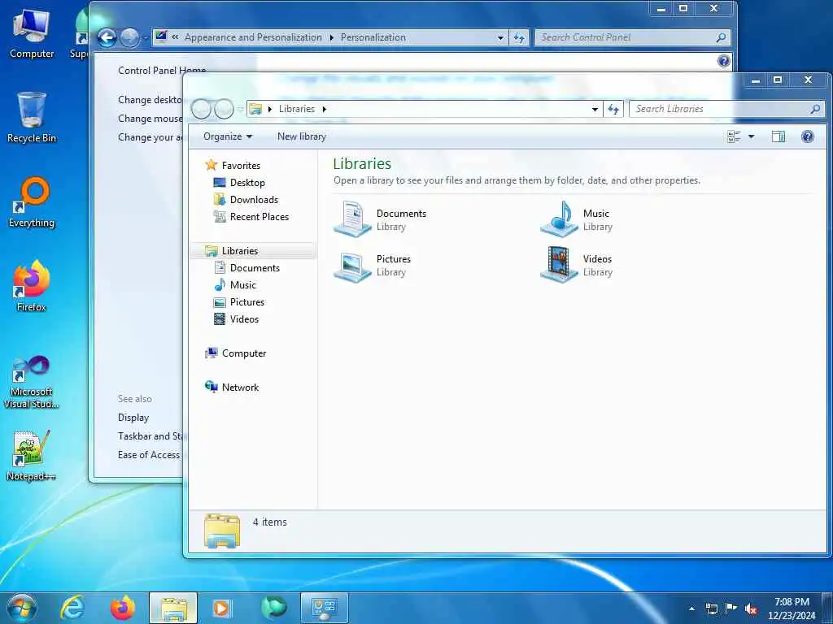This screenshot has height=624, width=833.
Task: Expand the arrow after Libraries in address bar
Action: pos(324,110)
